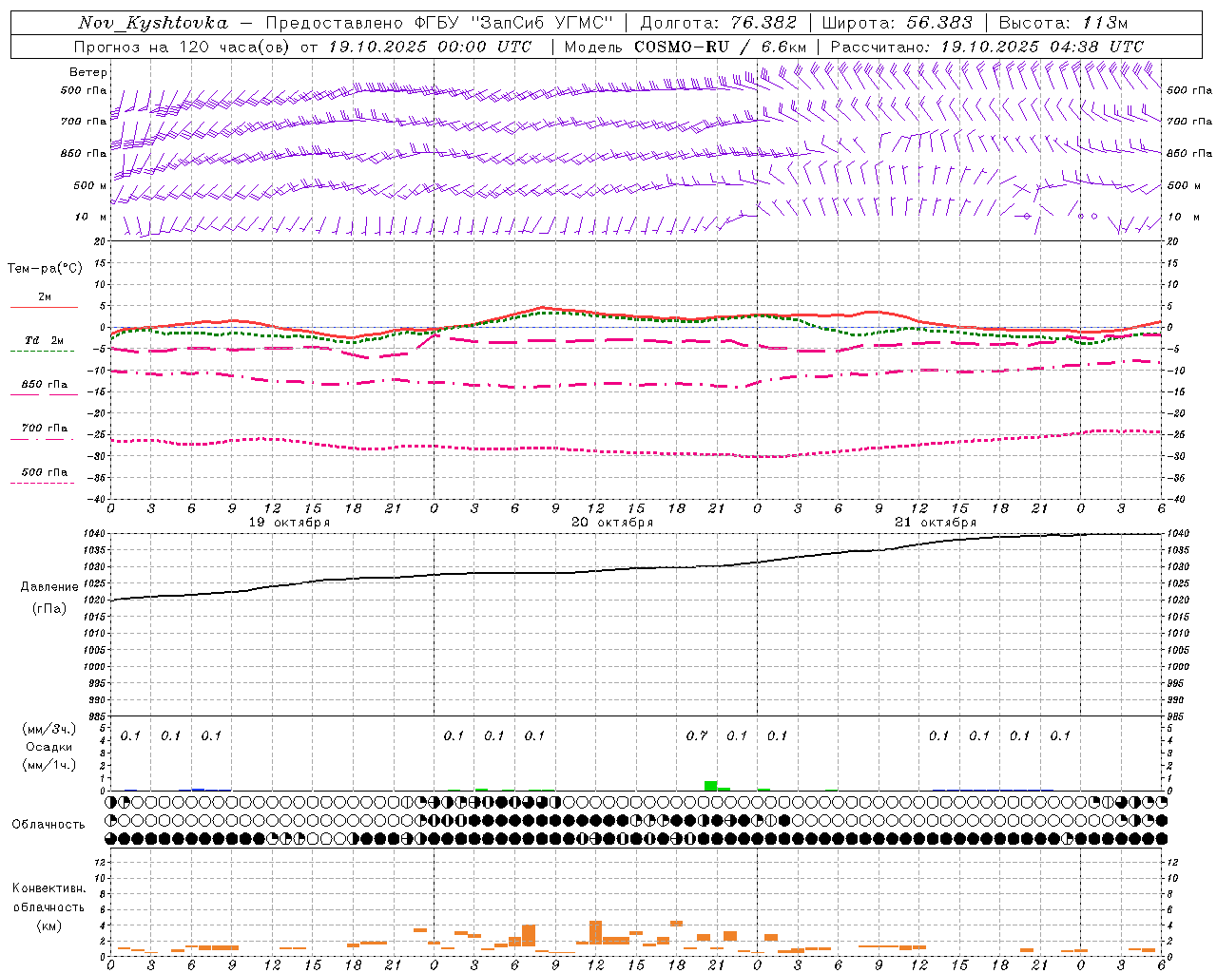
Task: Click the '(мм/1ч.)' hourly precipitation unit label
Action: point(49,765)
